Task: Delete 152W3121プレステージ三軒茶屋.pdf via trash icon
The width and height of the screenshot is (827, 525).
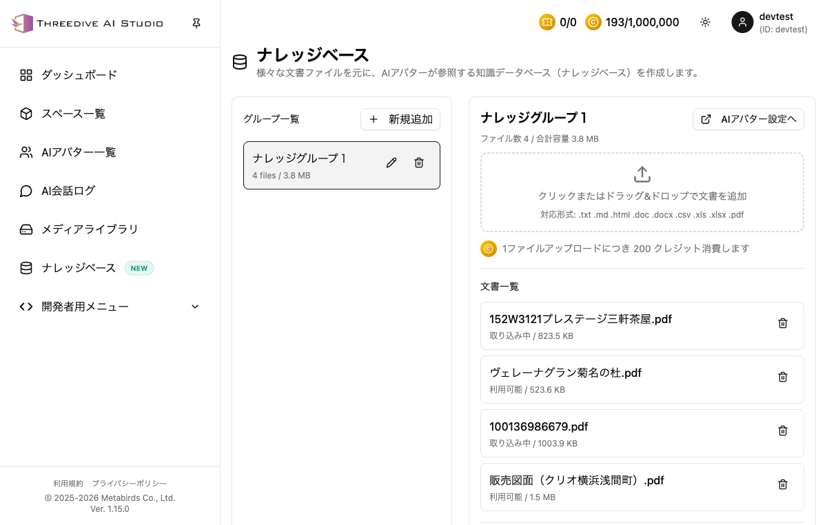Action: coord(783,323)
